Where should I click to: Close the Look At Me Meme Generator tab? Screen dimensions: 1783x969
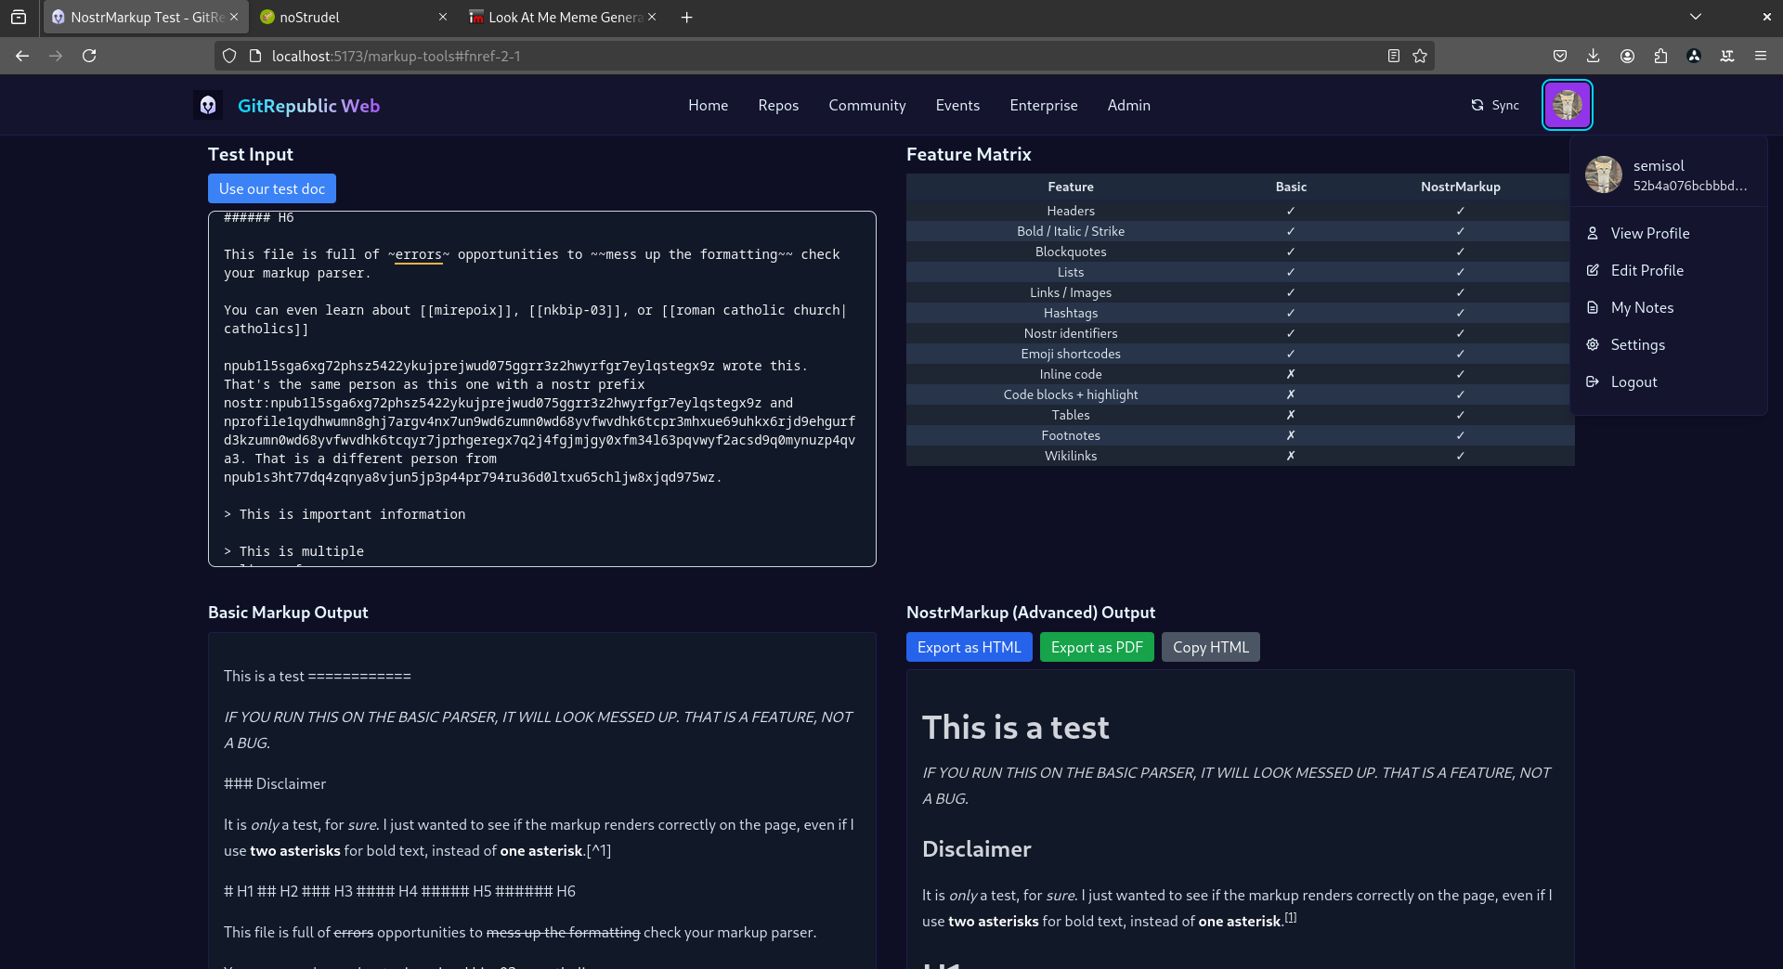click(652, 17)
